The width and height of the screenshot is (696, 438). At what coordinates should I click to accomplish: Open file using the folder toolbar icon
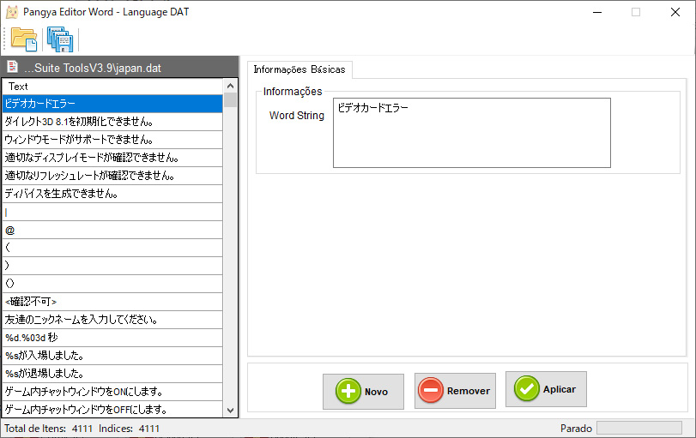(x=24, y=39)
